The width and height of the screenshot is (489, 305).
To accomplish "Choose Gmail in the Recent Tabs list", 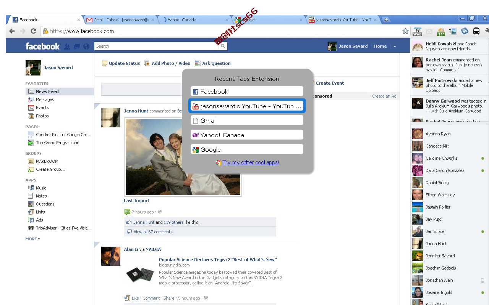I will point(247,120).
